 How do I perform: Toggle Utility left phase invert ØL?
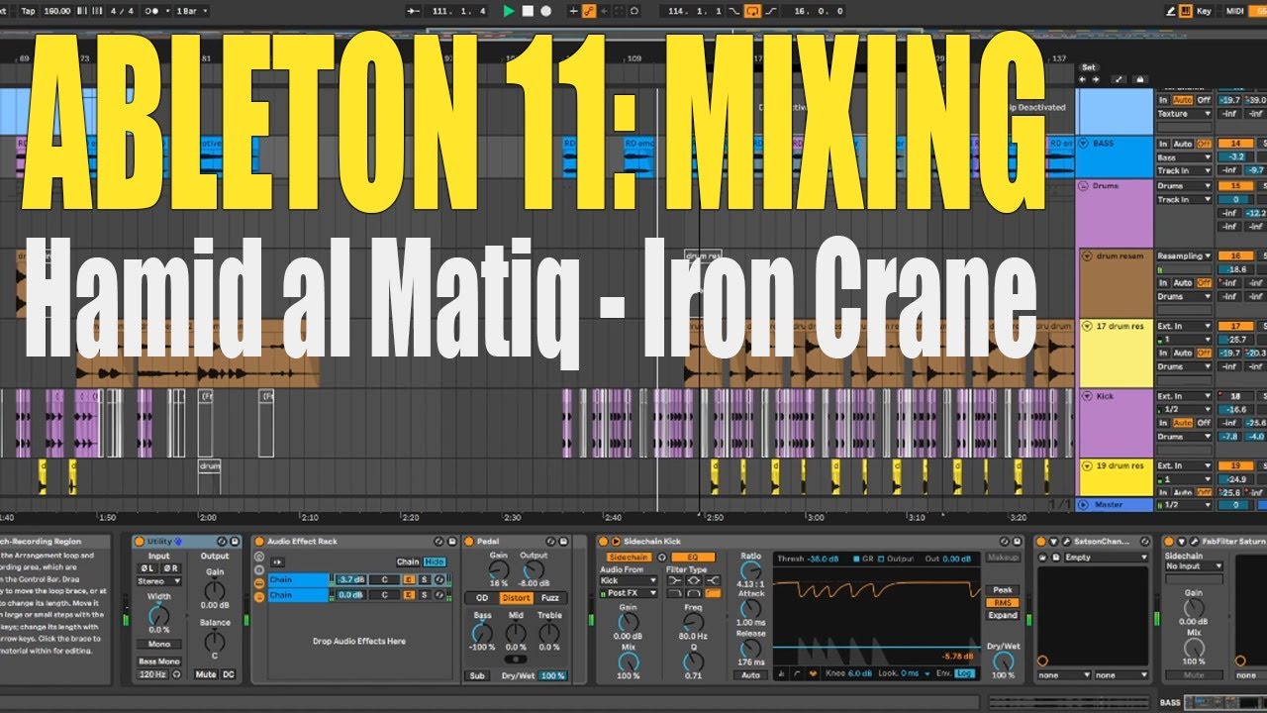pyautogui.click(x=147, y=568)
